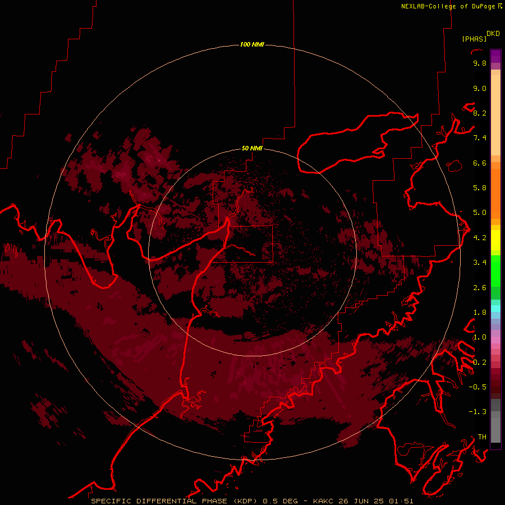Select the 1.8 value on color scale
This screenshot has width=505, height=505.
480,313
